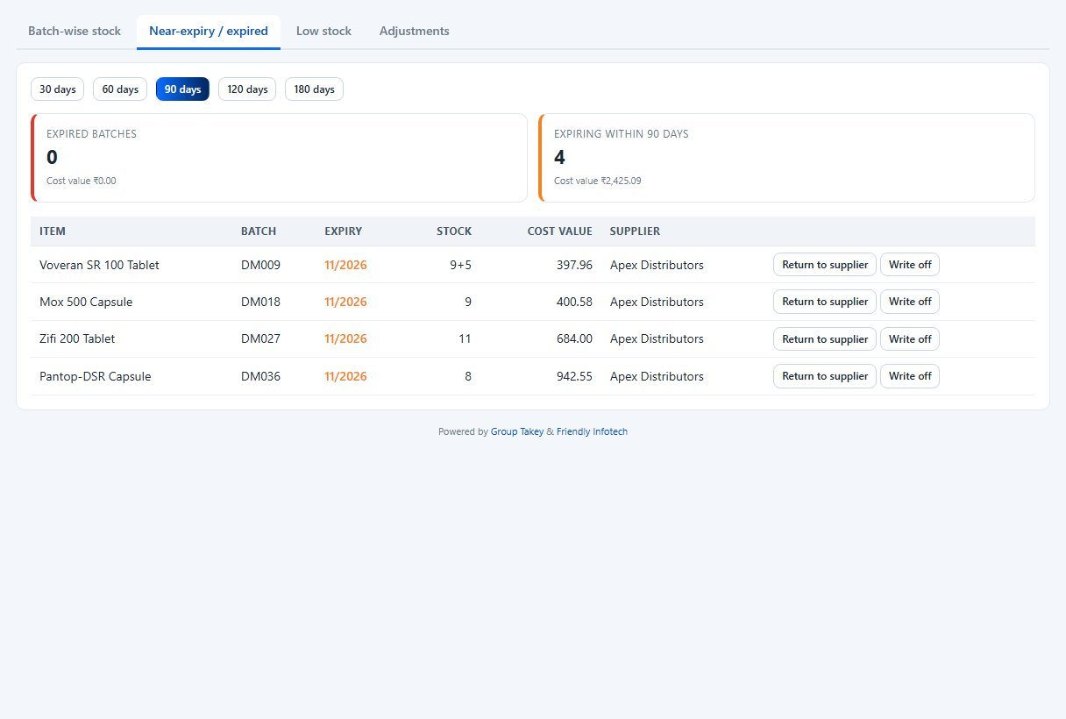Click batch number DM018
The height and width of the screenshot is (719, 1066).
click(x=261, y=302)
